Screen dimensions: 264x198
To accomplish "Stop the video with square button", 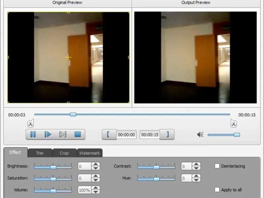I will (78, 134).
